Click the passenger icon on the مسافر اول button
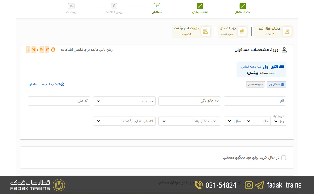This screenshot has height=194, width=314. tap(282, 84)
